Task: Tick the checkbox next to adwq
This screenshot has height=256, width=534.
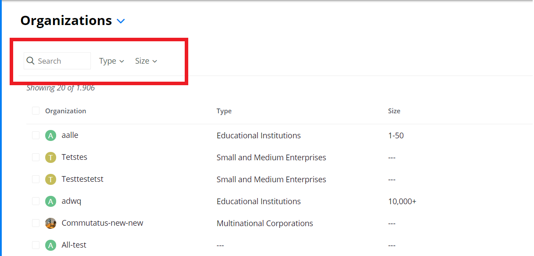Action: [36, 201]
